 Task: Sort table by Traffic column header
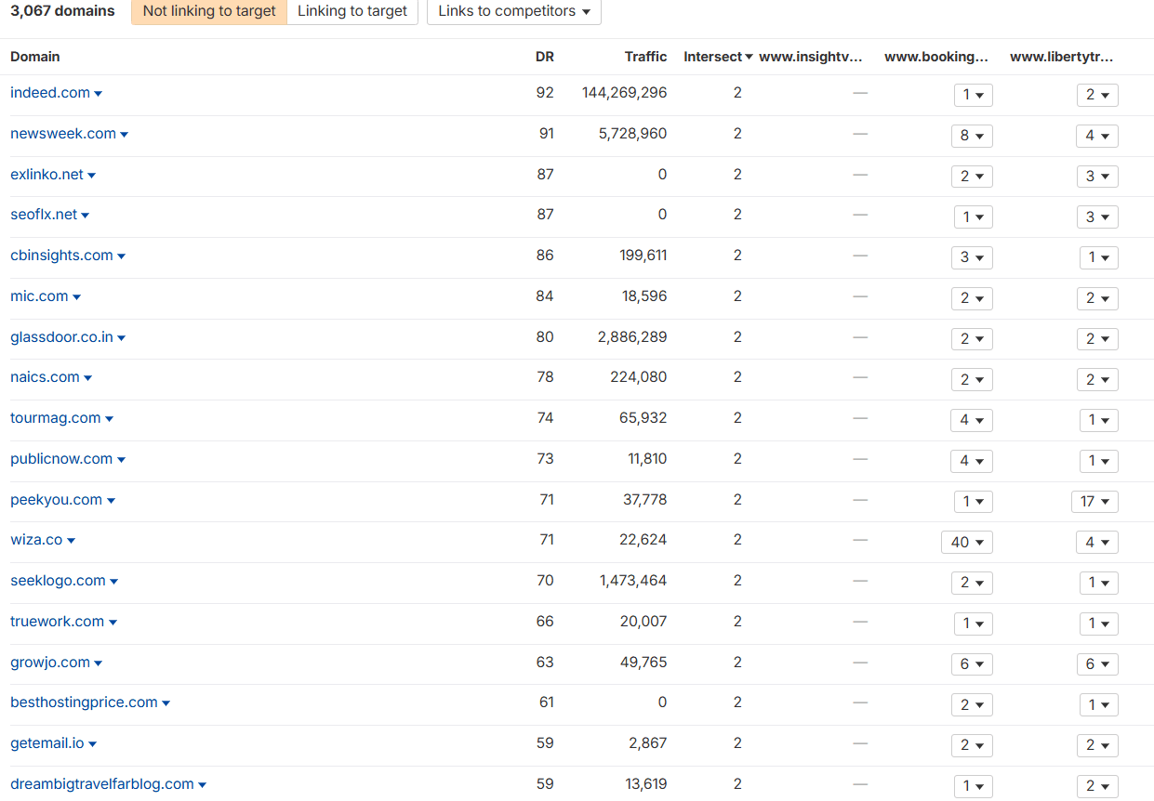point(645,57)
